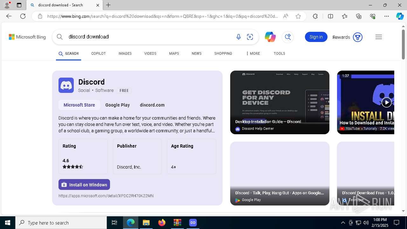Open Task View on taskbar

tap(114, 223)
